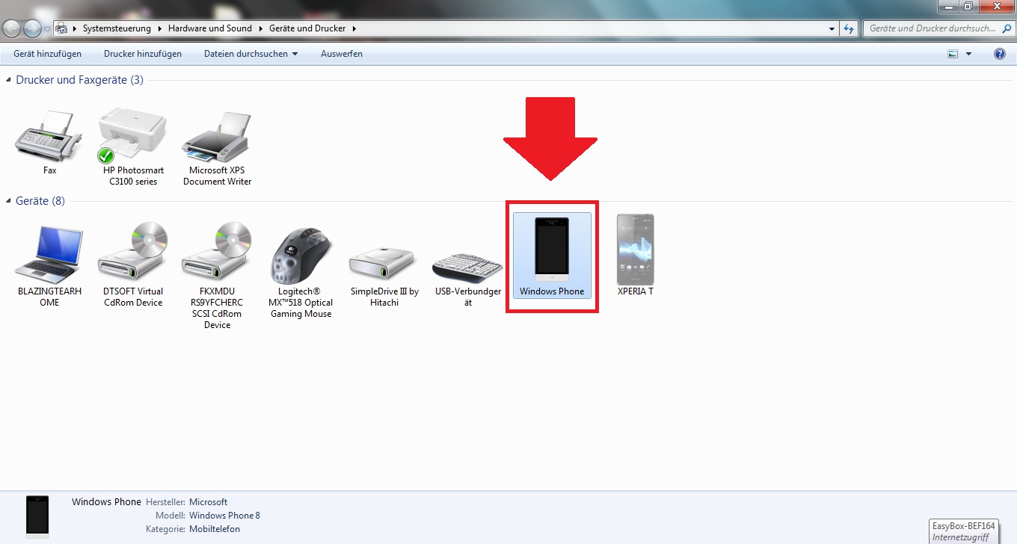Select the HP Photosmart C3100 series printer
The height and width of the screenshot is (544, 1017).
(x=133, y=136)
